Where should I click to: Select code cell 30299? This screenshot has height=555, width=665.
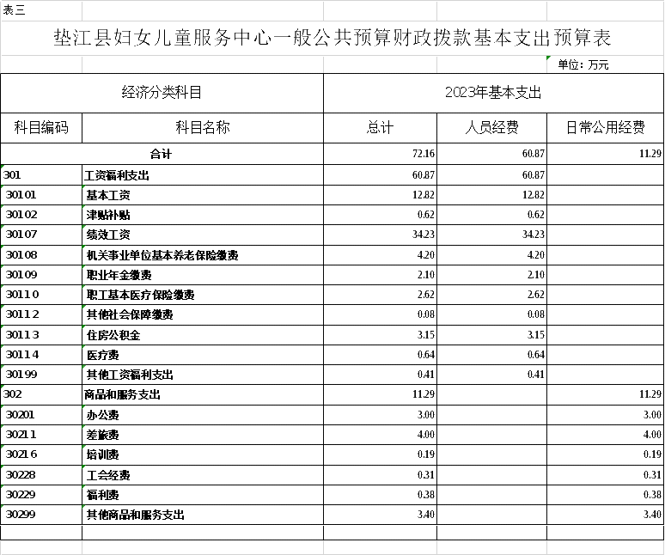pos(41,515)
